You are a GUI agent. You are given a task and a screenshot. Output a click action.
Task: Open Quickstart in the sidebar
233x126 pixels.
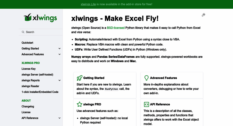tap(27, 43)
